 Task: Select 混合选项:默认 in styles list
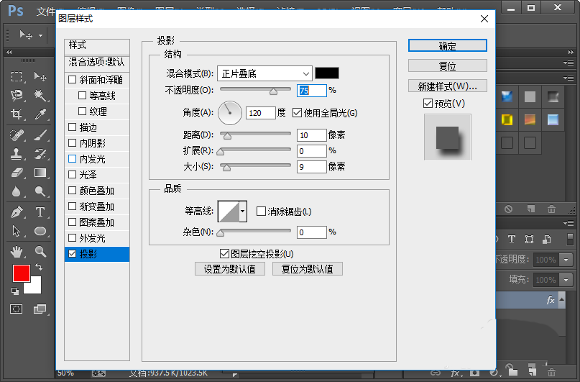coord(97,62)
